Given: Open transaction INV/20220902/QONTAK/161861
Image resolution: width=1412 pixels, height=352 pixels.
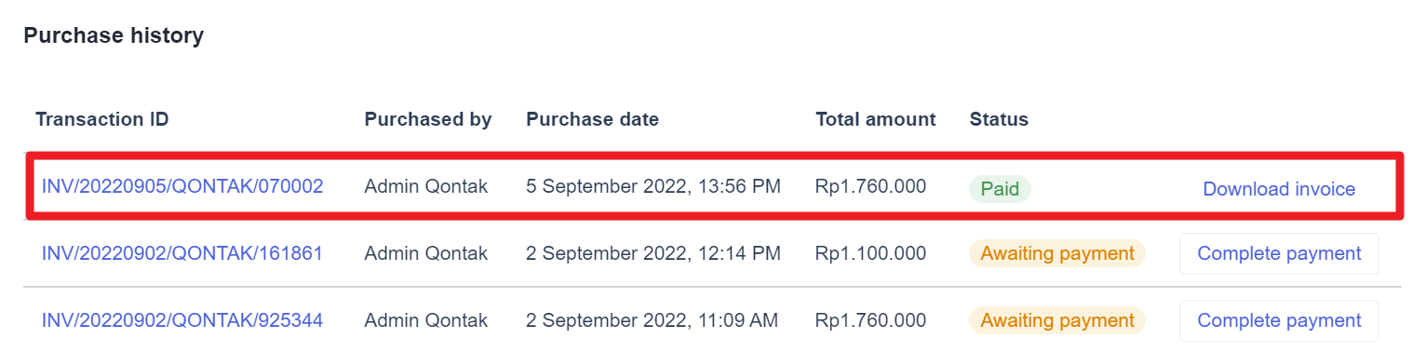Looking at the screenshot, I should tap(182, 253).
